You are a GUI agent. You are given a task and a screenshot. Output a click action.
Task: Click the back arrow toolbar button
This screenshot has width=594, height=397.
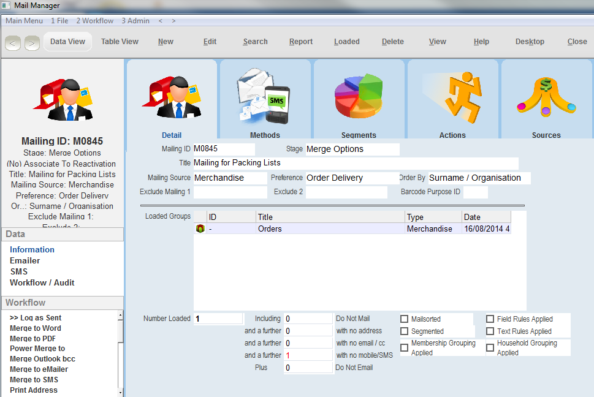click(x=13, y=43)
